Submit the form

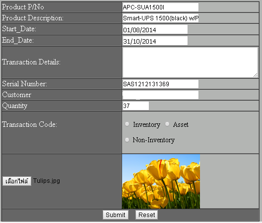click(116, 215)
